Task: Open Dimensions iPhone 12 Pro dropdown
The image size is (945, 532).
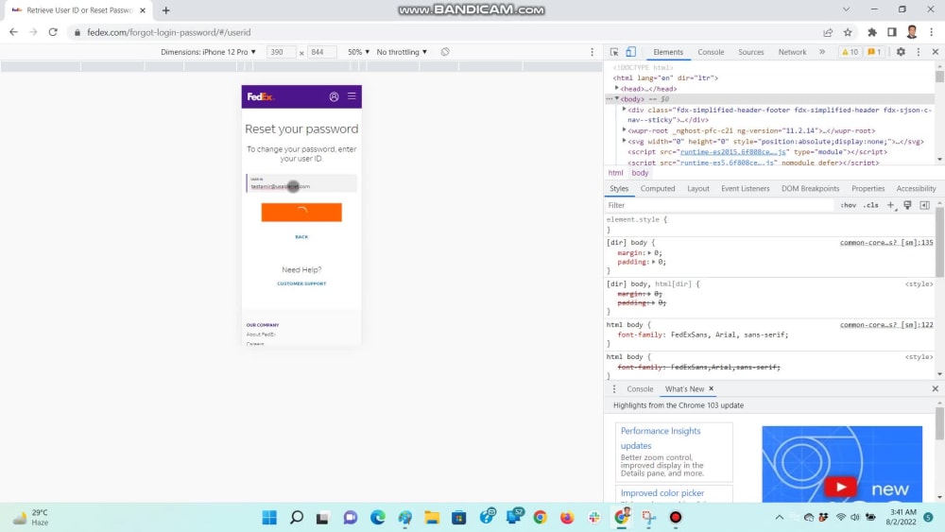Action: [208, 52]
